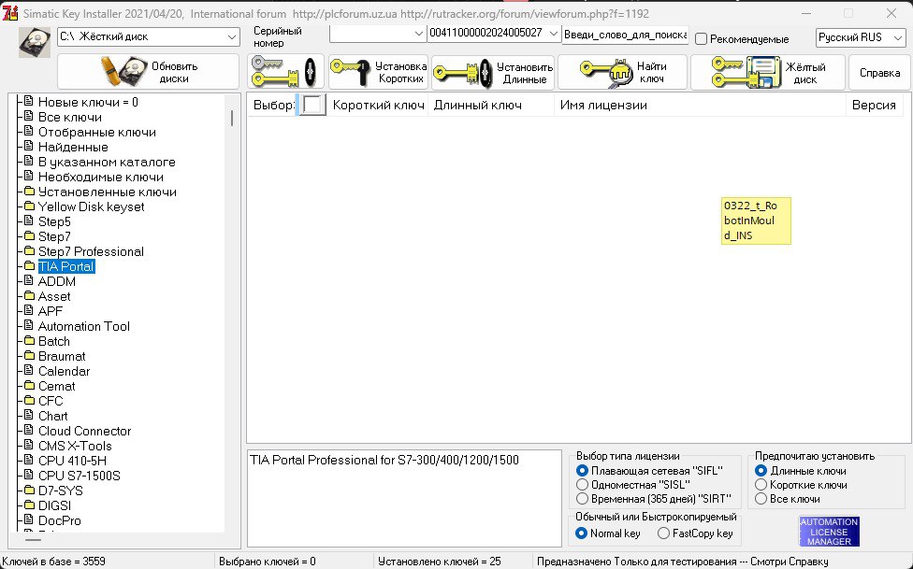Select CMS X-Tools tree item

click(x=75, y=446)
